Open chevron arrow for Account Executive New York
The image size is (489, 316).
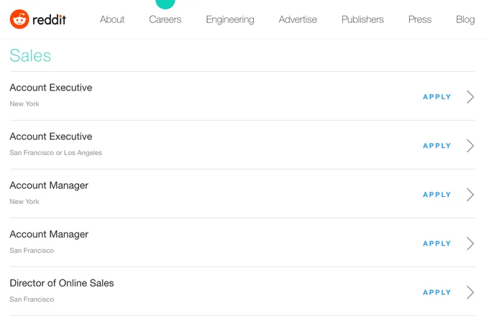pos(470,97)
